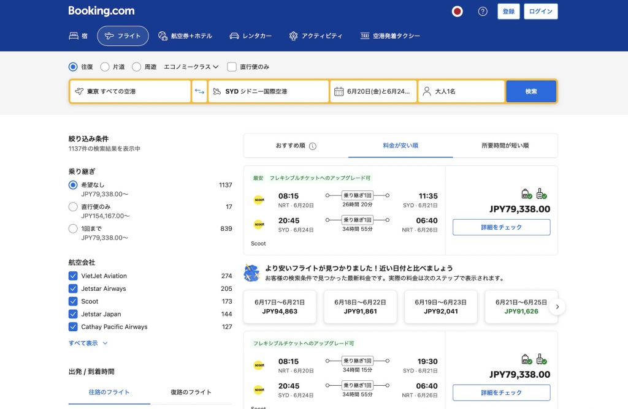Open the Japan flag language selector
This screenshot has width=628, height=409.
click(x=456, y=12)
